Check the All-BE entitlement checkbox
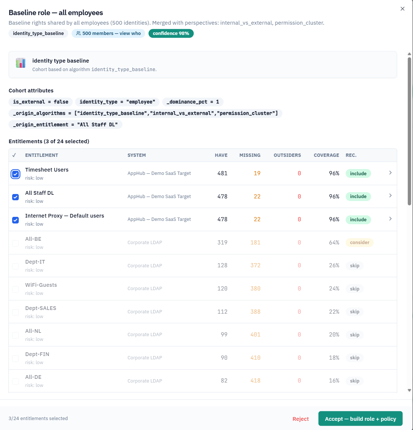Viewport: 413px width, 430px height. (15, 243)
